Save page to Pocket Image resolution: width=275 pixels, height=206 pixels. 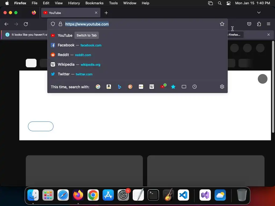tap(249, 24)
